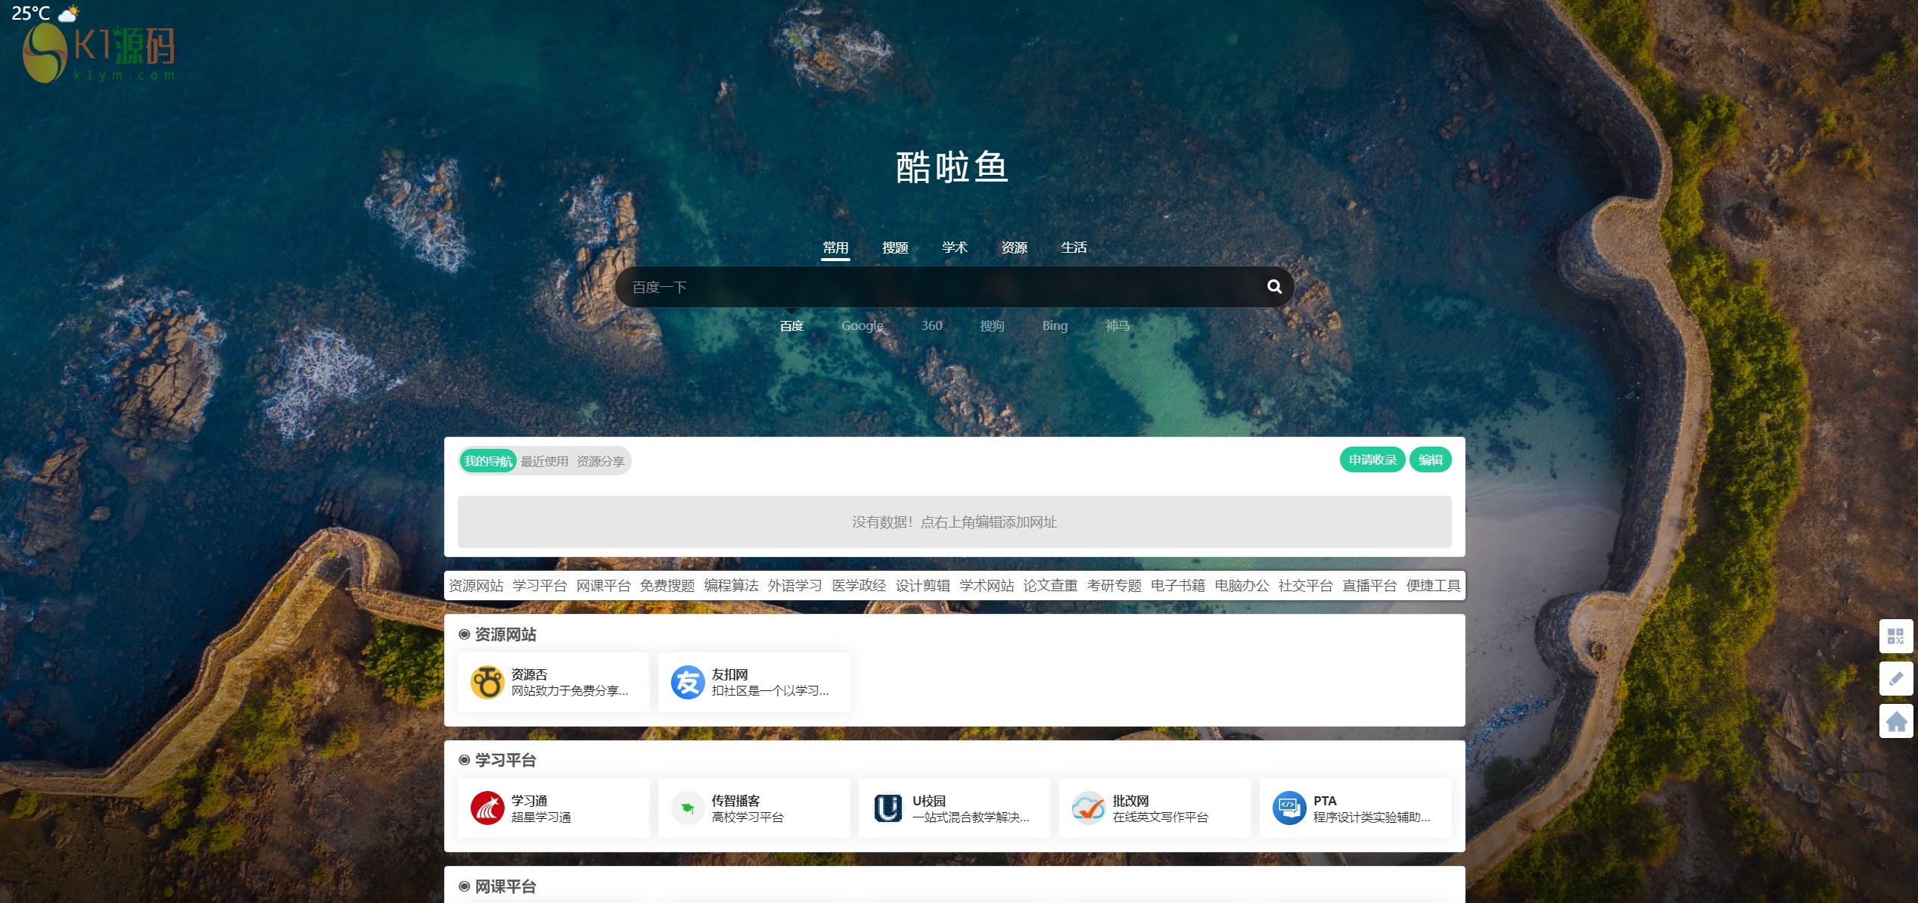Click the home icon on right sidebar

coord(1895,721)
